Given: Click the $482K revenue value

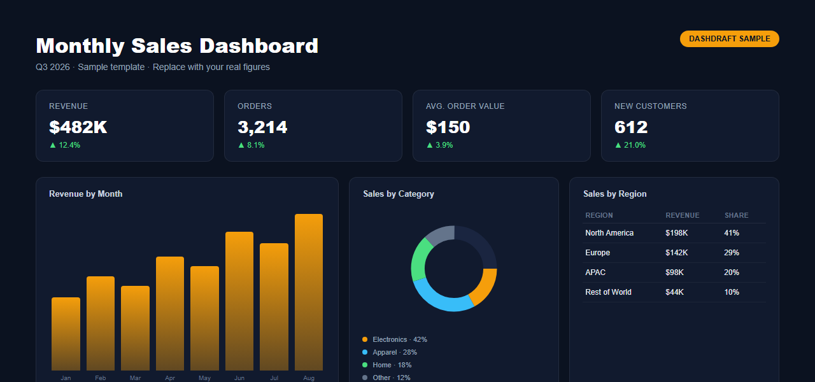Looking at the screenshot, I should click(x=78, y=127).
